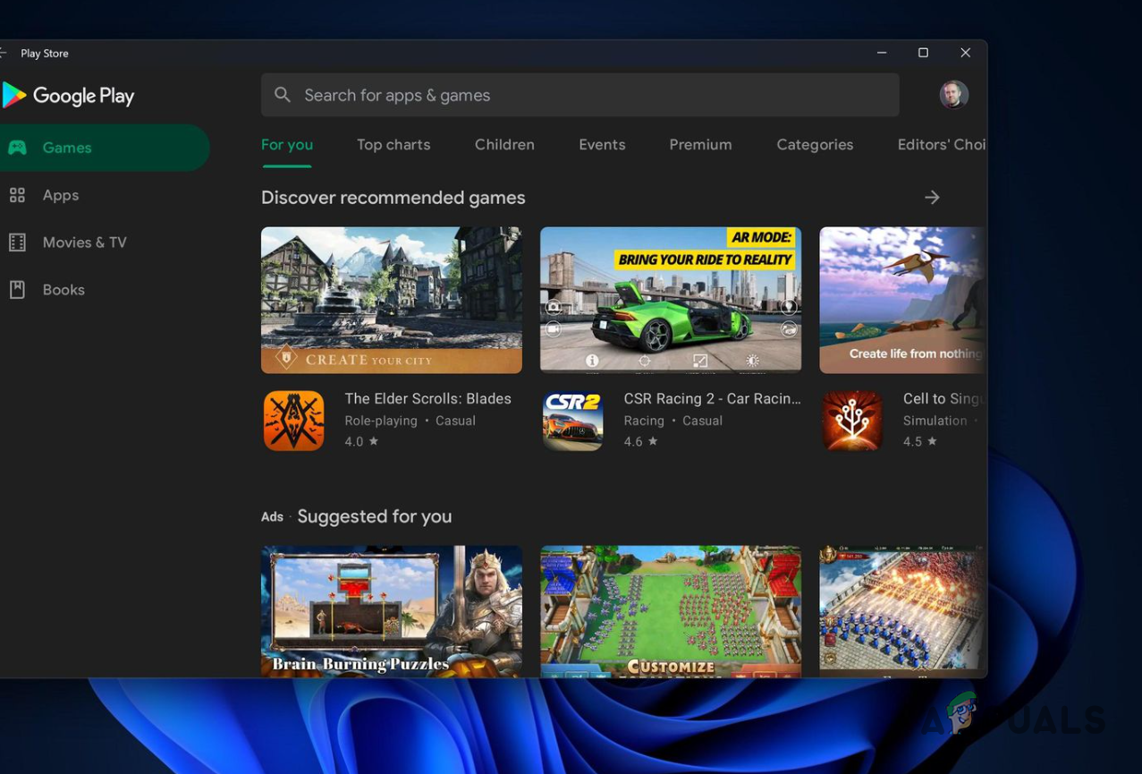Open the Cell to Singularity app icon
The width and height of the screenshot is (1142, 774).
851,420
